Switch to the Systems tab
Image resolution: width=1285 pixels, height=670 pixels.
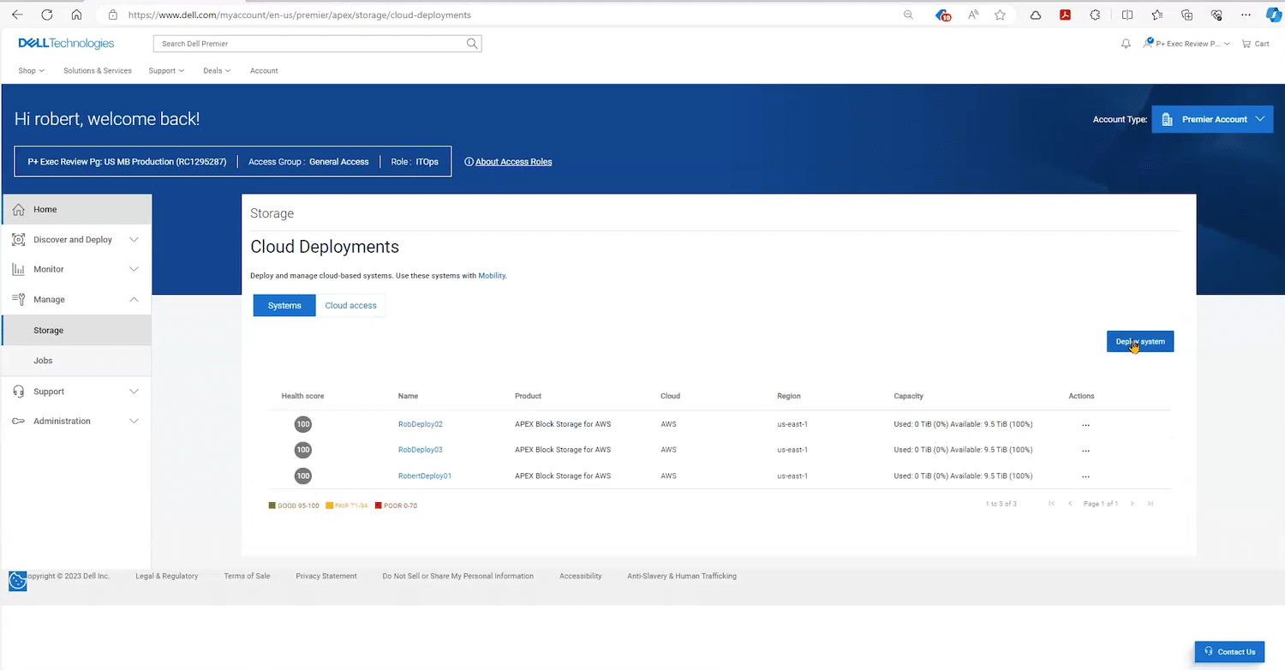[284, 306]
